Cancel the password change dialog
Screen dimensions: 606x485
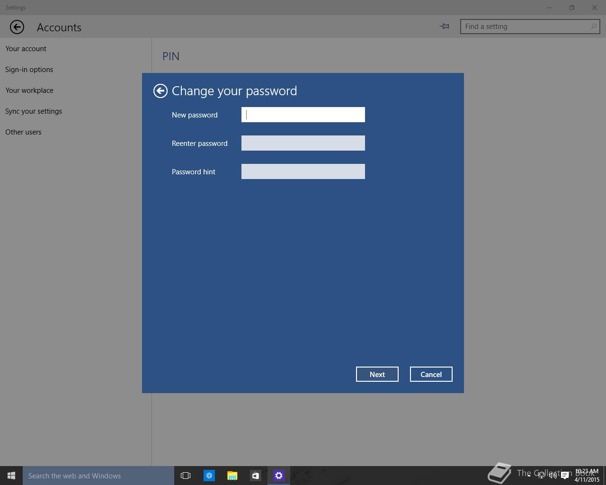(x=431, y=374)
